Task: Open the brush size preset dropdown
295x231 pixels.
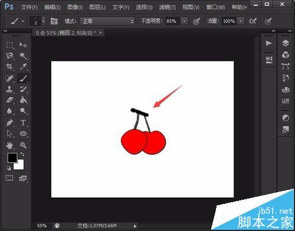Action: point(44,21)
